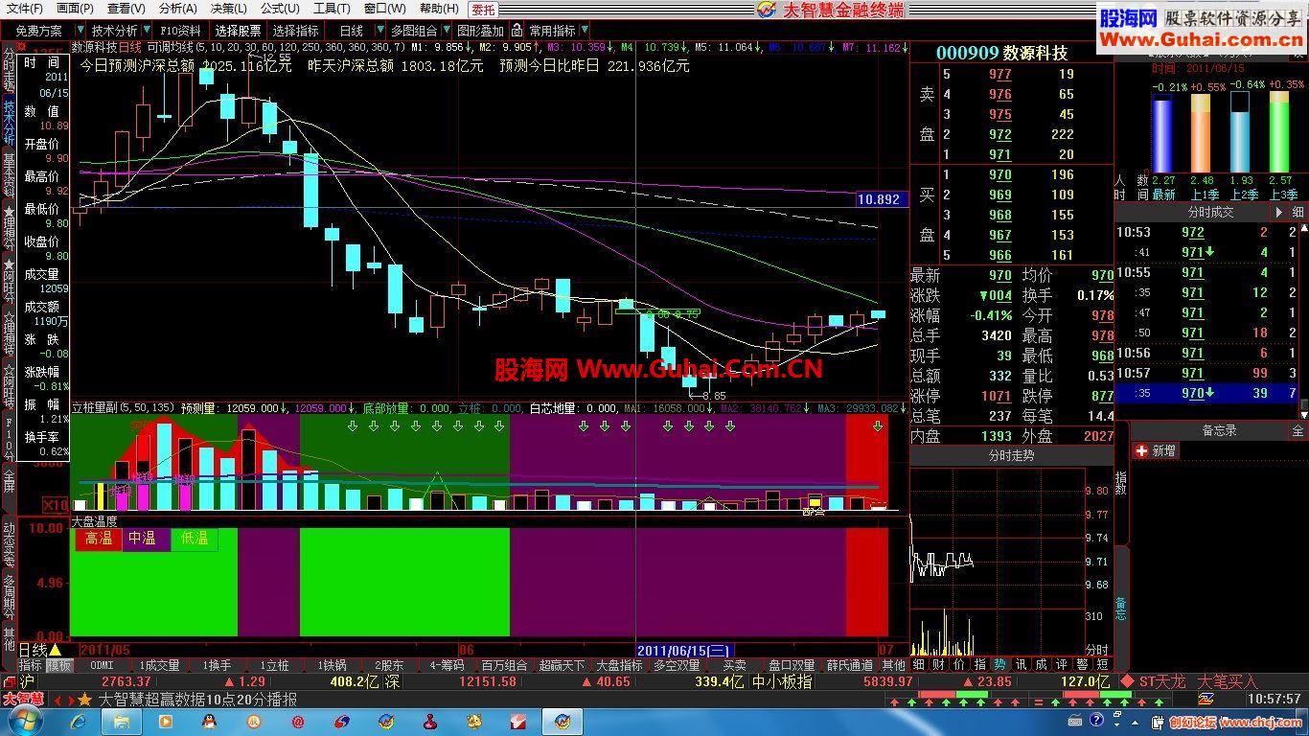
Task: Open the 公式(U) menu
Action: [281, 9]
